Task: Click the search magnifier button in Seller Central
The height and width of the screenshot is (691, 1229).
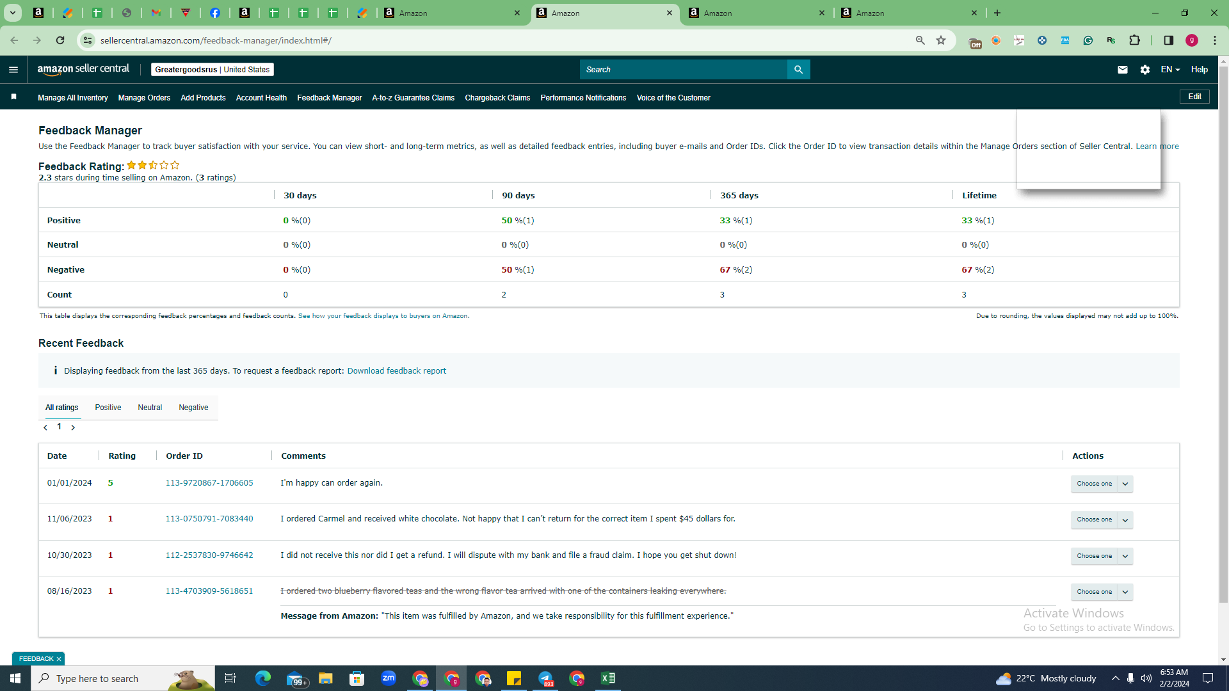Action: (x=798, y=70)
